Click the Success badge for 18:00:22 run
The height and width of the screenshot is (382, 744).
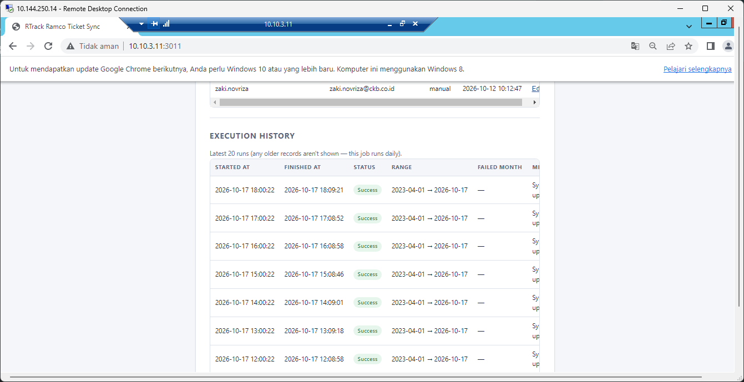pos(367,190)
